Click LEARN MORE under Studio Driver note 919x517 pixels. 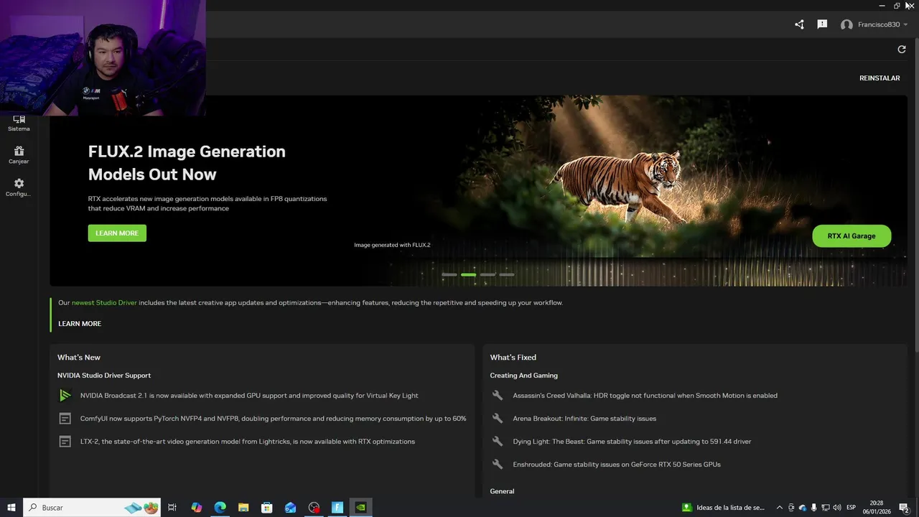pos(80,324)
